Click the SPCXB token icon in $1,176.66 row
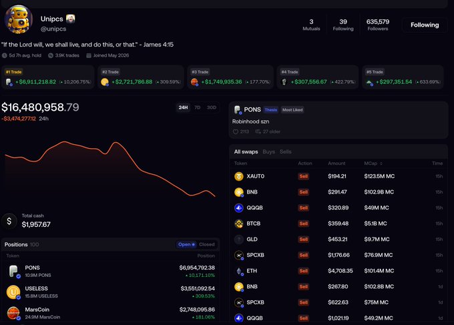This screenshot has height=325, width=454. tap(239, 255)
